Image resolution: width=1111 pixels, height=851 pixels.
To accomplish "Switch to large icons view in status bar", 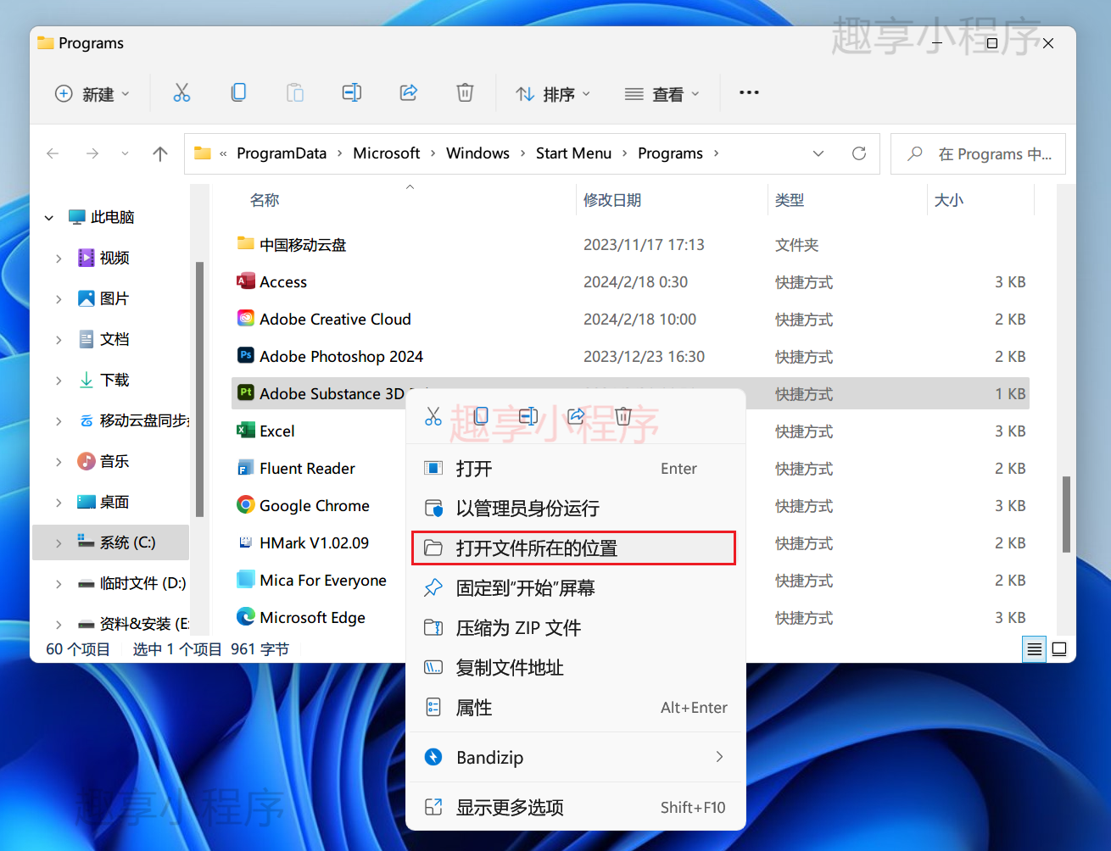I will pyautogui.click(x=1059, y=649).
